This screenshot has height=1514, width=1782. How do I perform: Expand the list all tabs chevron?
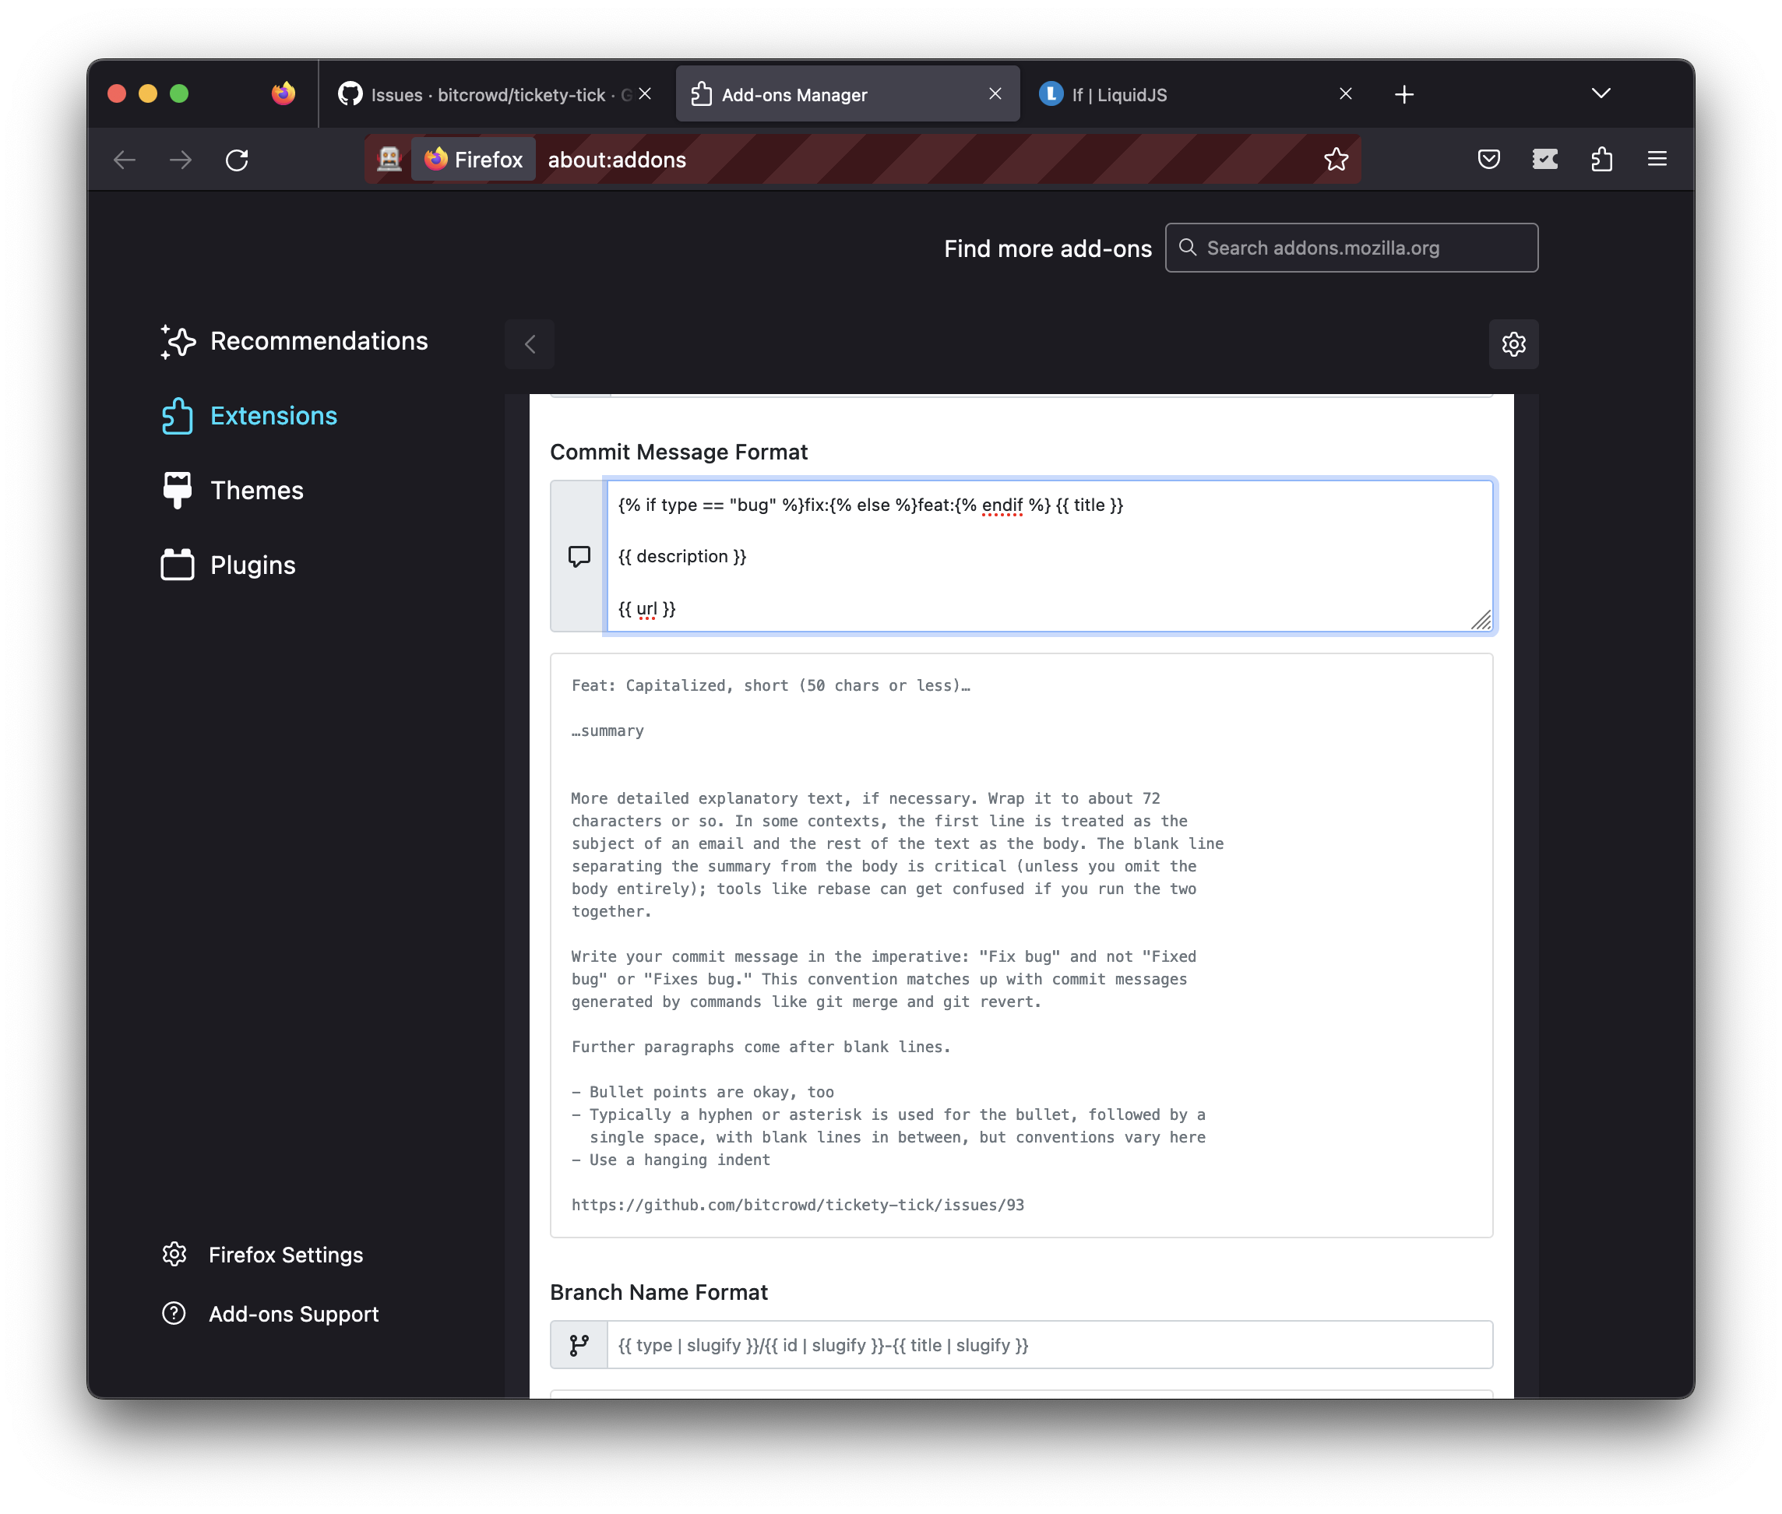[1600, 93]
